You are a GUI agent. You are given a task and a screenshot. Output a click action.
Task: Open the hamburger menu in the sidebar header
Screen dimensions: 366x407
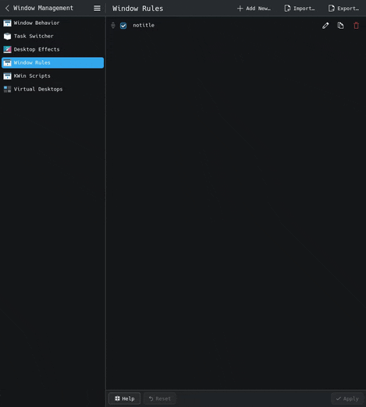tap(97, 9)
